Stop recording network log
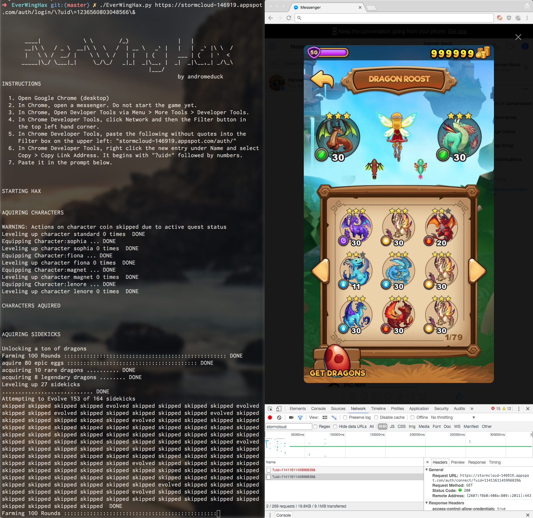The height and width of the screenshot is (518, 533). pyautogui.click(x=270, y=417)
